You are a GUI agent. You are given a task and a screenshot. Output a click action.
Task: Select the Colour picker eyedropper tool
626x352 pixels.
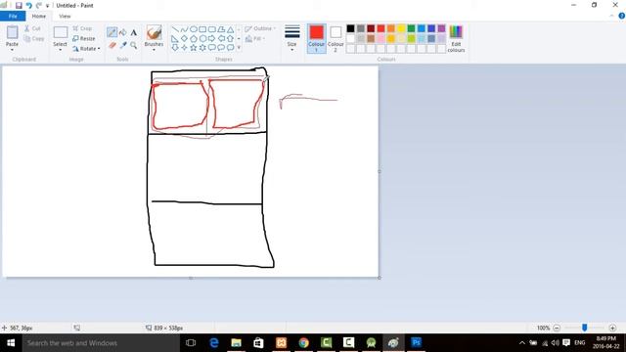point(123,45)
